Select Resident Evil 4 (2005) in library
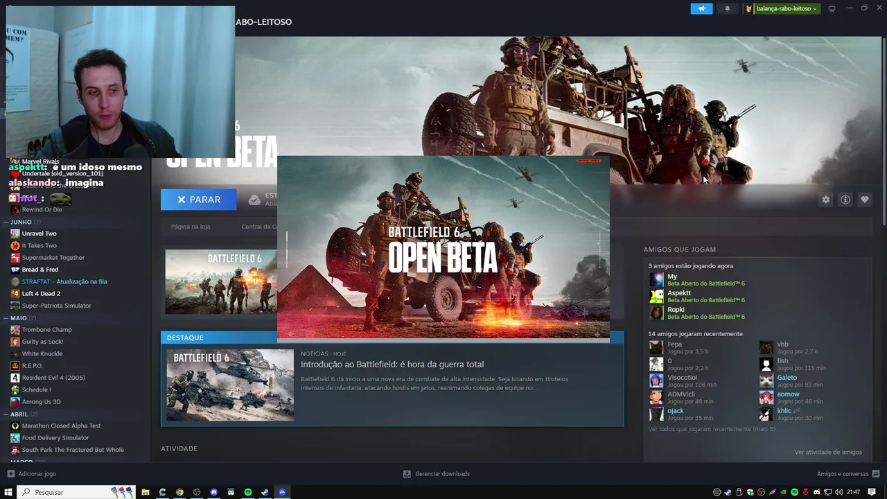This screenshot has height=499, width=887. pyautogui.click(x=53, y=378)
